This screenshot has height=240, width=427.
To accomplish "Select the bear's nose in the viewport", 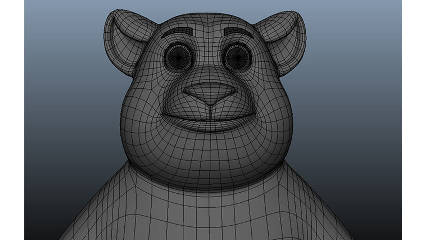I will [210, 94].
